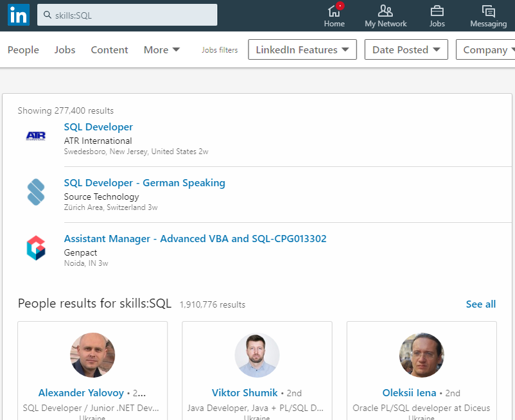Image resolution: width=515 pixels, height=420 pixels.
Task: Click the Genpact company logo
Action: click(36, 248)
